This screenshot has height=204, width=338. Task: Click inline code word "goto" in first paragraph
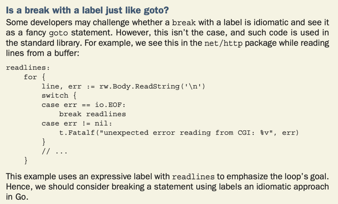pyautogui.click(x=59, y=33)
